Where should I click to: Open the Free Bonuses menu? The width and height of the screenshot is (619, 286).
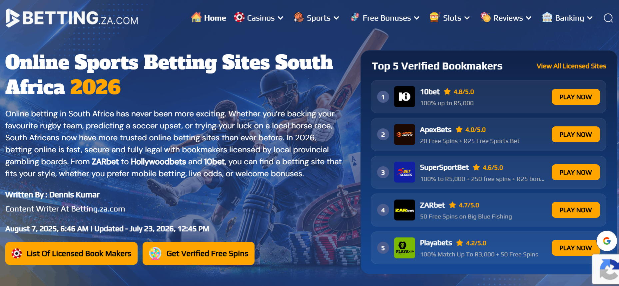[x=387, y=18]
